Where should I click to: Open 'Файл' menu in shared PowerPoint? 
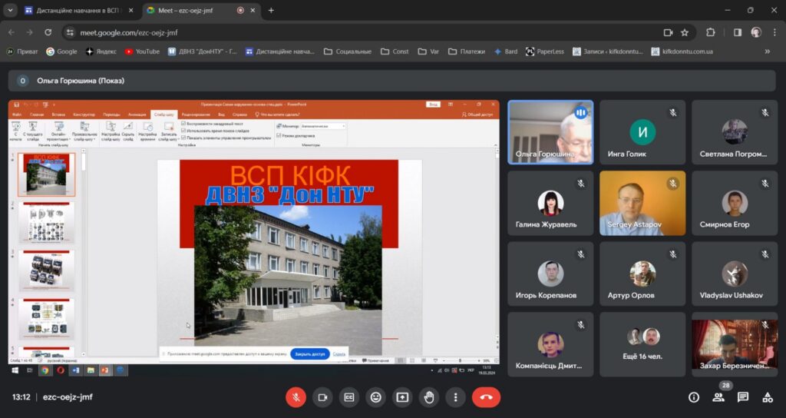(x=17, y=115)
